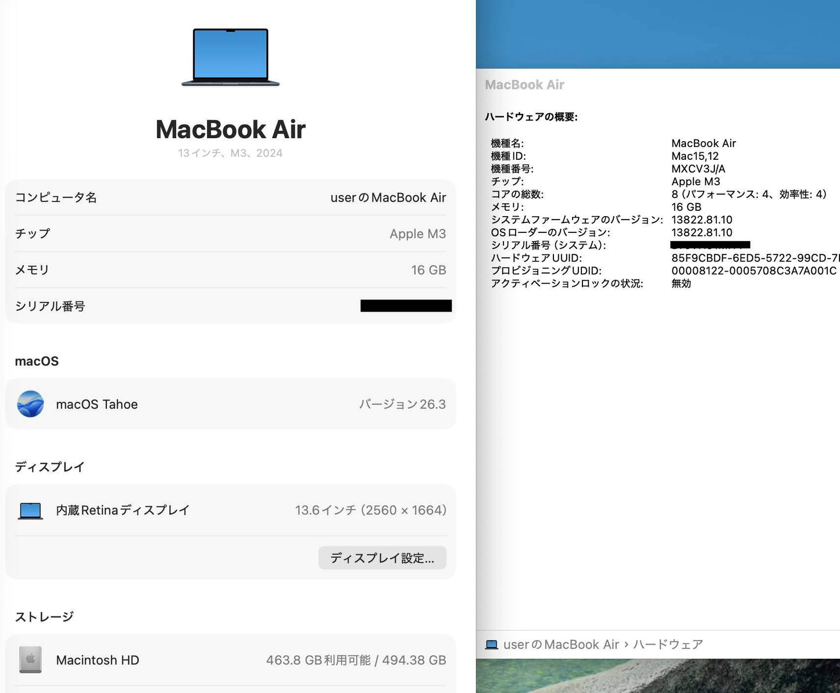
Task: Click the '16 GB' memory value in About panel
Action: click(x=428, y=270)
